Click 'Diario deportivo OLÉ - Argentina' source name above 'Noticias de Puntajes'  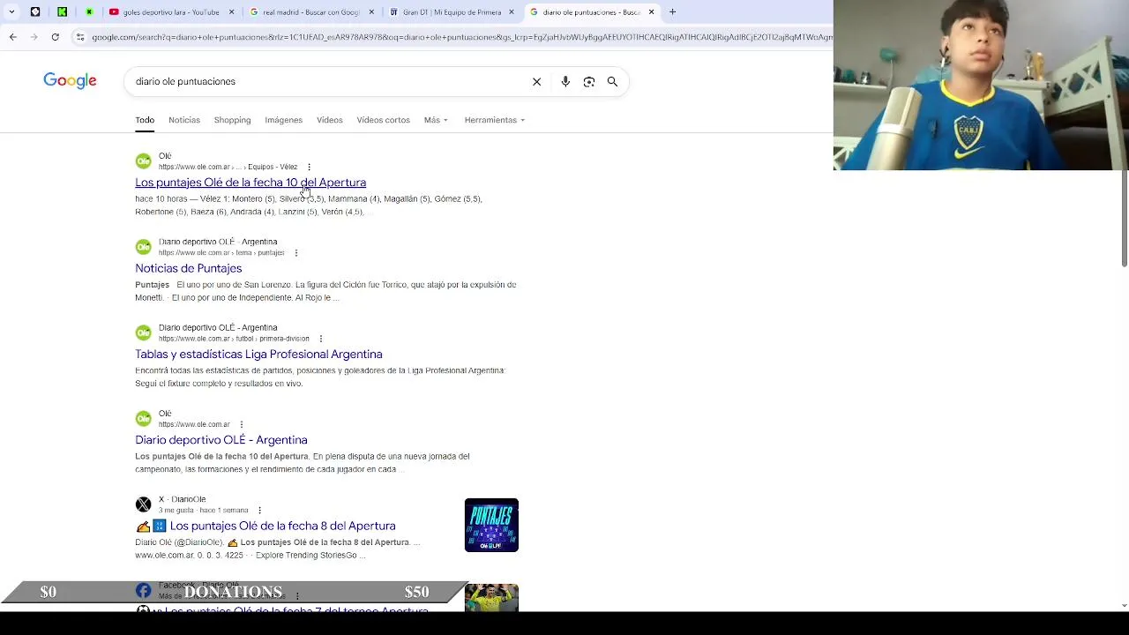[x=218, y=242]
